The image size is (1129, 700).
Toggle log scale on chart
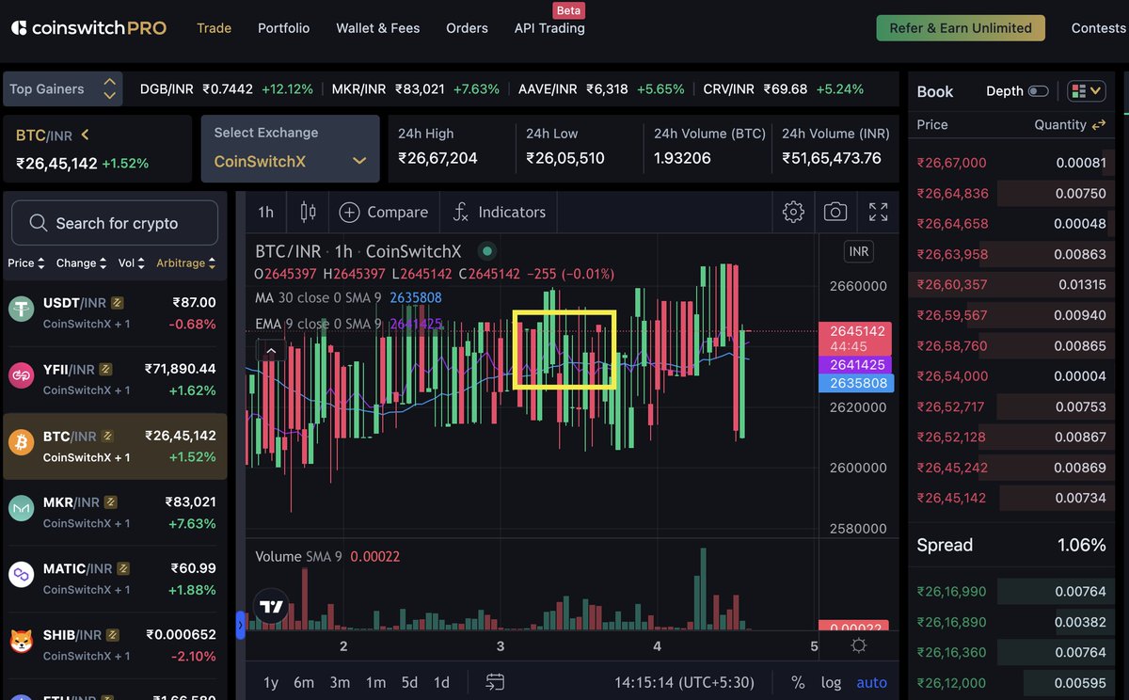[x=831, y=682]
